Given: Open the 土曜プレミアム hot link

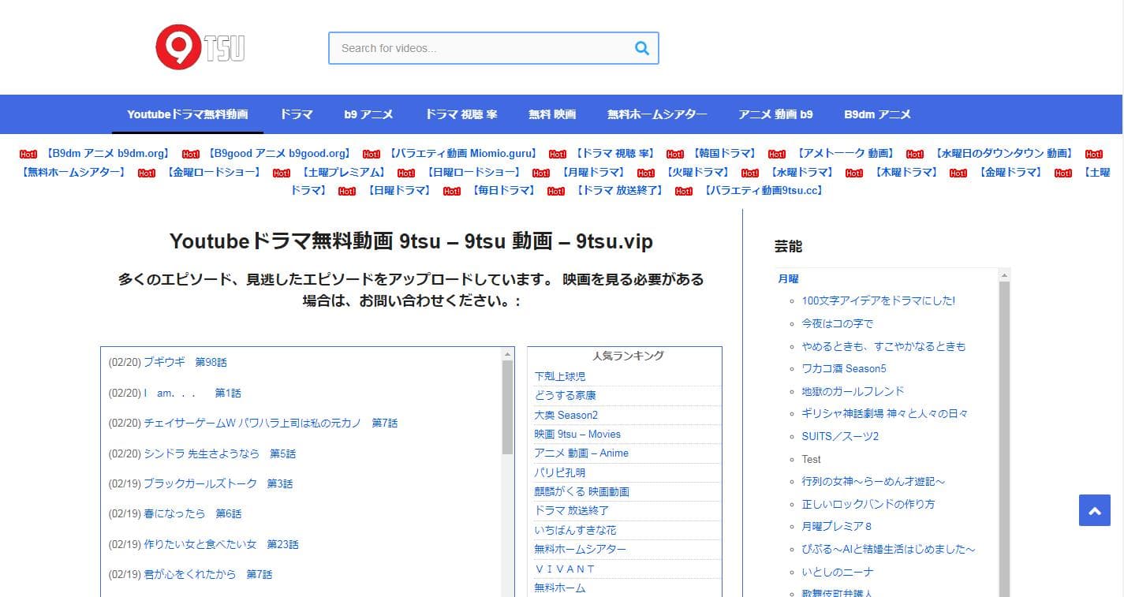Looking at the screenshot, I should 342,172.
